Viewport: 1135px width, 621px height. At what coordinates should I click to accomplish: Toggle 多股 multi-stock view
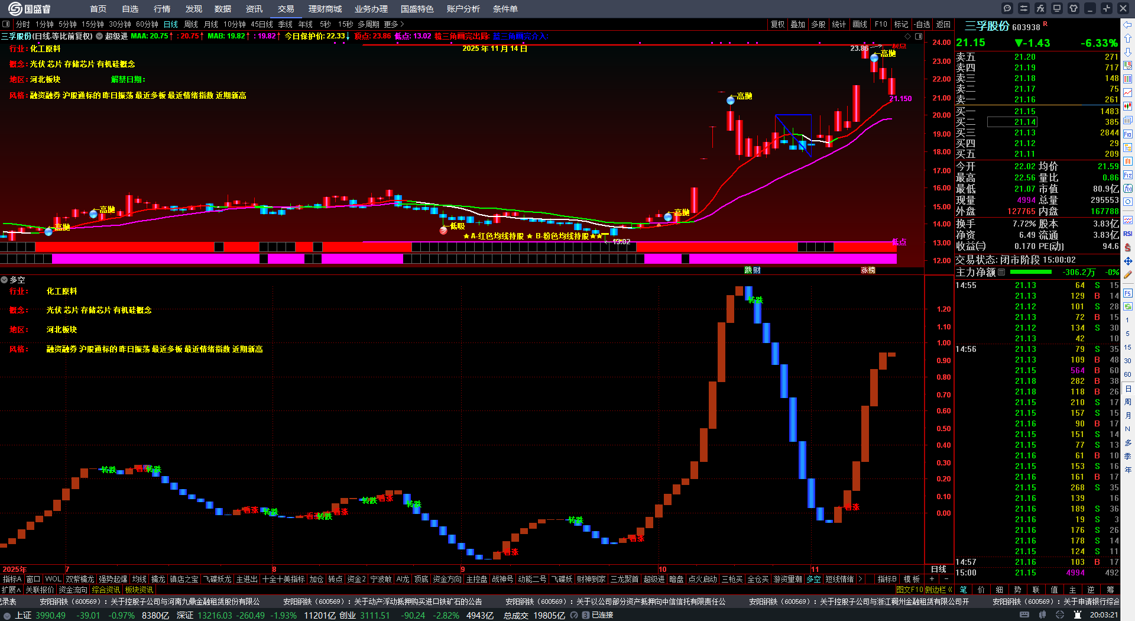click(x=818, y=24)
